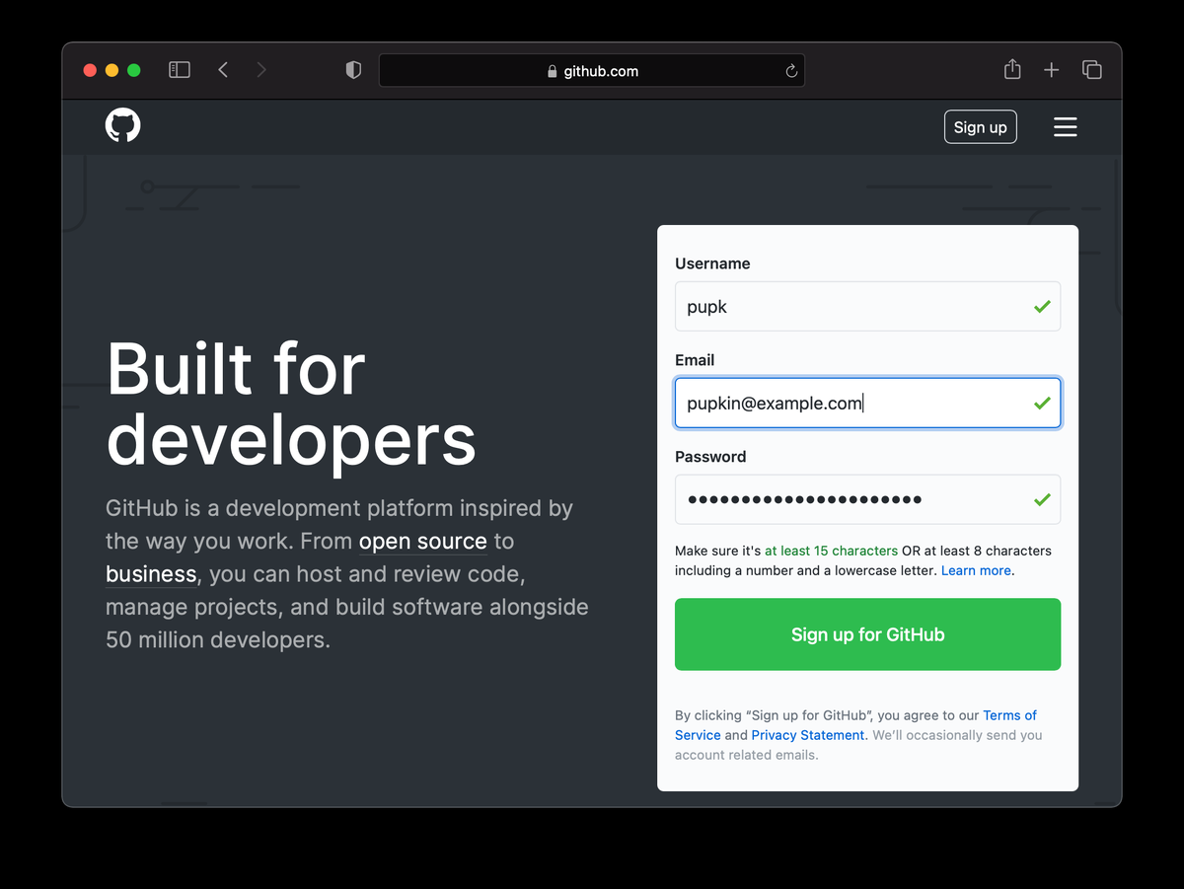1184x889 pixels.
Task: Open the Privacy Statement link
Action: [x=808, y=735]
